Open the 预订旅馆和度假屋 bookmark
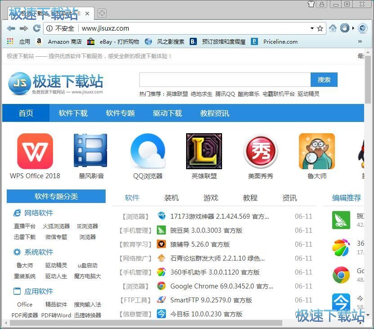374x329 pixels. tap(218, 41)
